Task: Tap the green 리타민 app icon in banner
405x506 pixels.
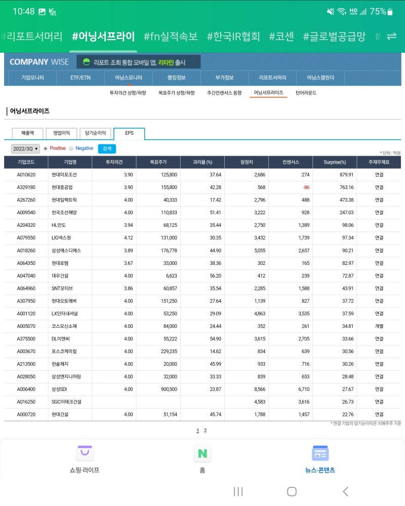Action: tap(86, 62)
